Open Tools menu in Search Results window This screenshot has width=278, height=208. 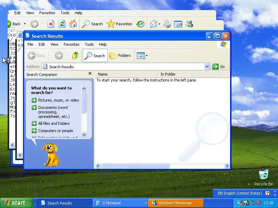click(x=89, y=44)
